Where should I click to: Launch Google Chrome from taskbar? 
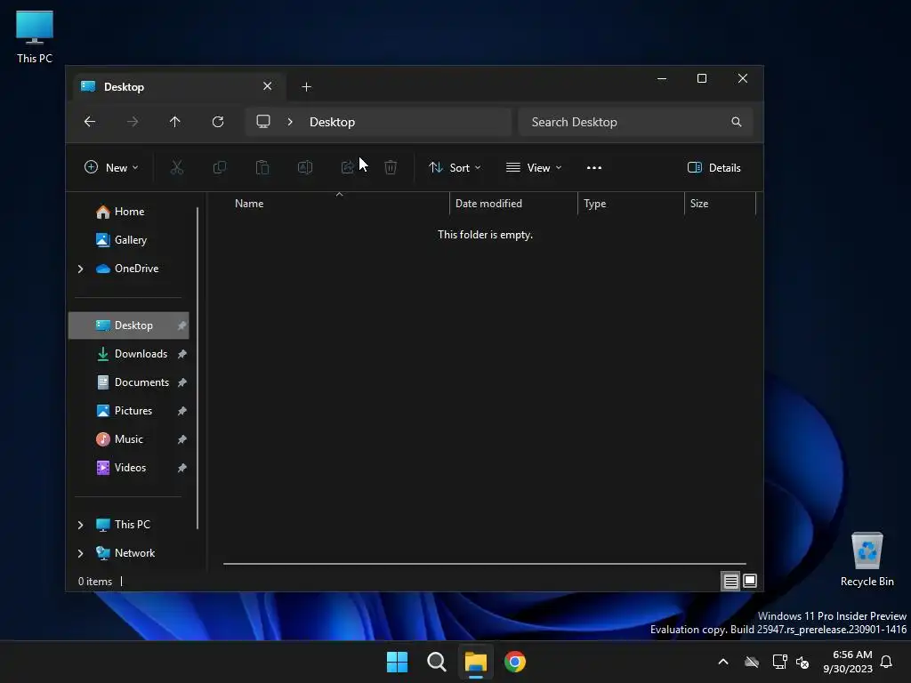pos(515,662)
